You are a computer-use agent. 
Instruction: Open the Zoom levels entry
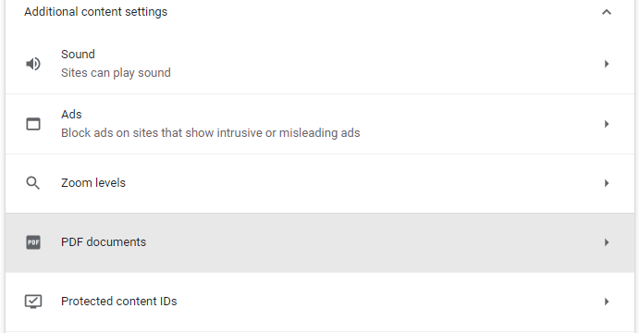click(320, 183)
